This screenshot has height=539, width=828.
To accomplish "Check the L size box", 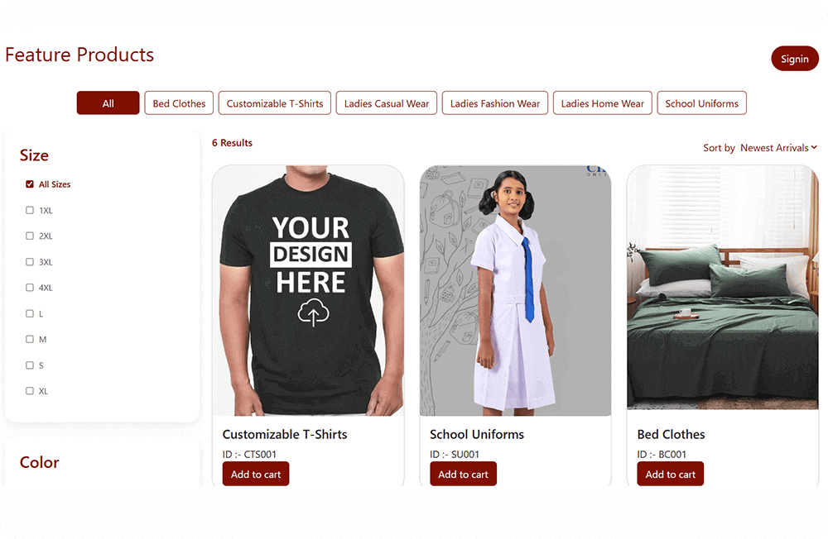I will click(x=30, y=314).
